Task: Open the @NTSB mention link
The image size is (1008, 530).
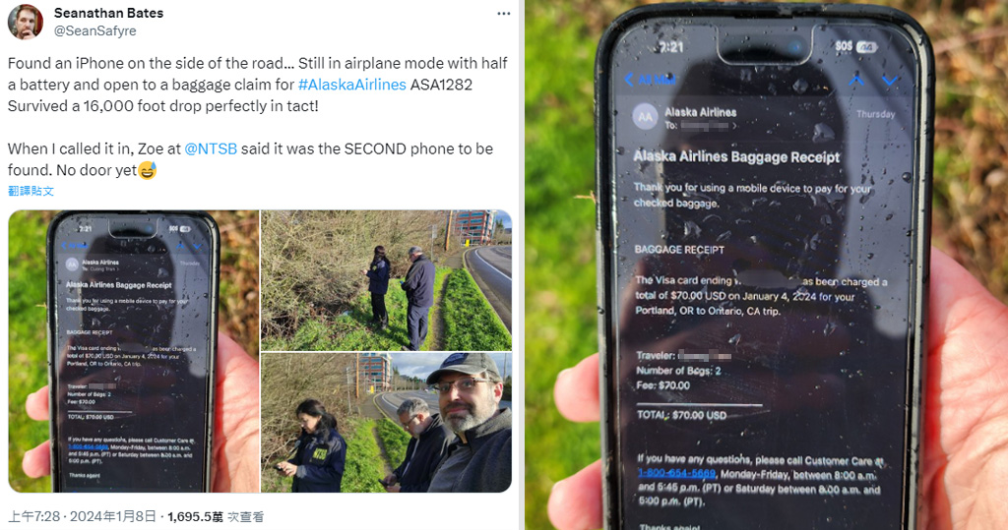Action: point(211,149)
